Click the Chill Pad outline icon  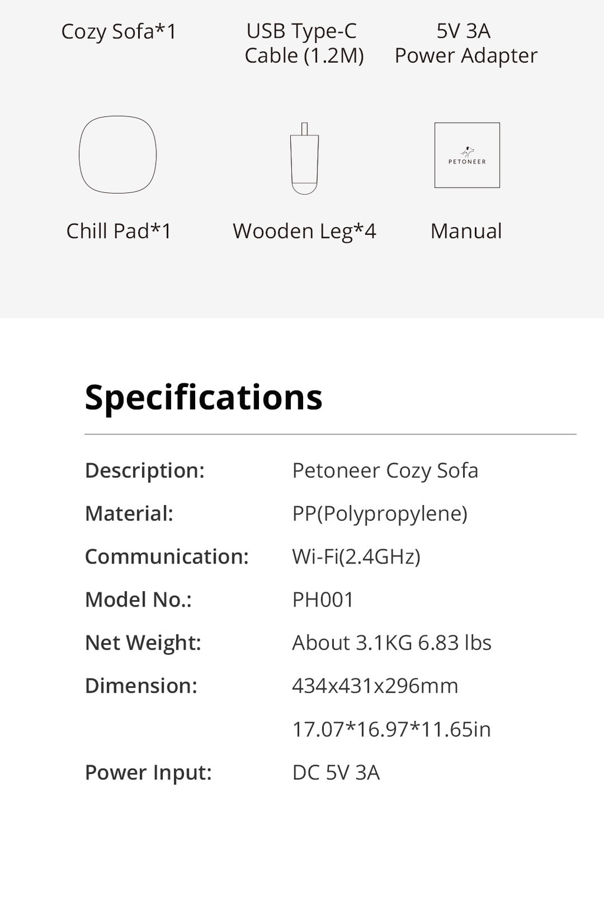pyautogui.click(x=118, y=155)
